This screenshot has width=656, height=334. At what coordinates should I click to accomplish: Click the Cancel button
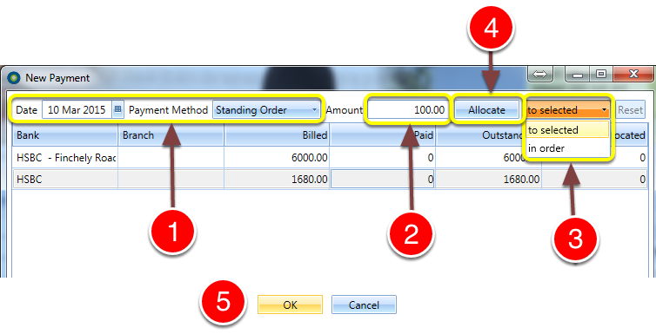[364, 305]
